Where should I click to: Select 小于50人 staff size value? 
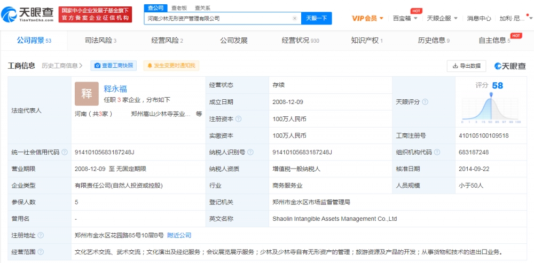471,186
